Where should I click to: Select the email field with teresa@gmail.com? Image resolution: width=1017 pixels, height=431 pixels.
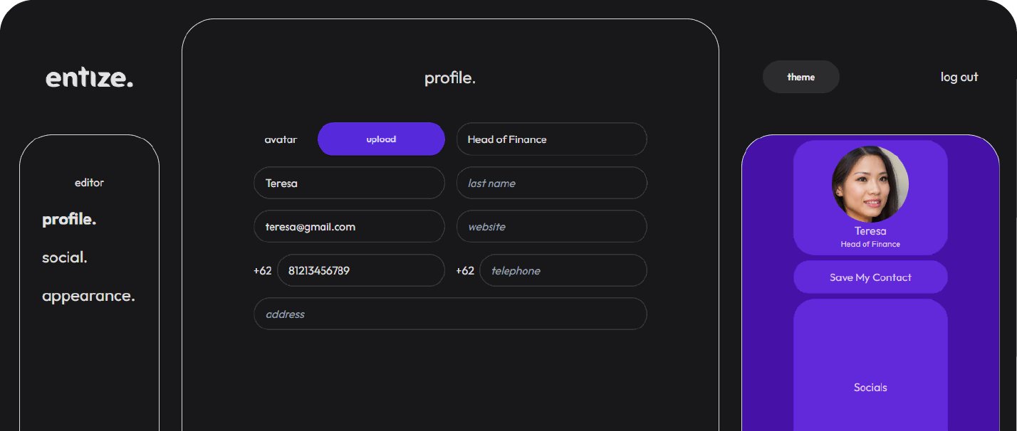click(x=349, y=227)
